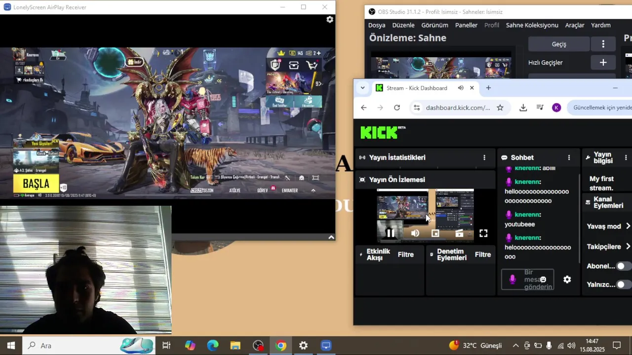The height and width of the screenshot is (355, 632).
Task: Open OBS Düzenle menu
Action: coord(403,25)
